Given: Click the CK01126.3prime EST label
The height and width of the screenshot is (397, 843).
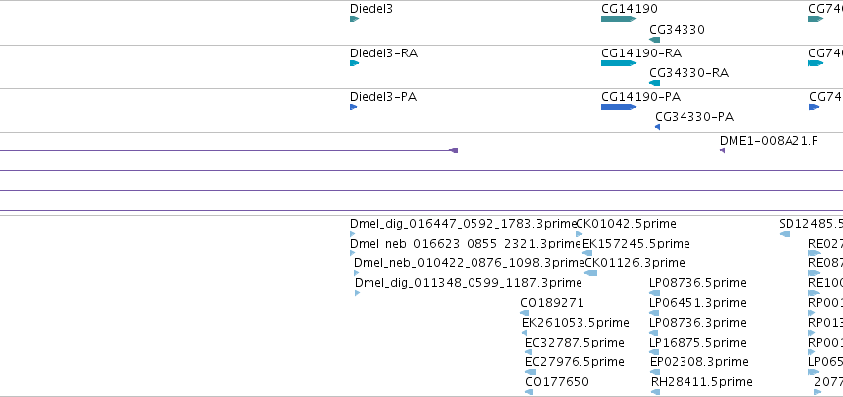Looking at the screenshot, I should coord(635,263).
